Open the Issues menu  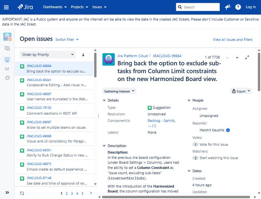(x=99, y=7)
